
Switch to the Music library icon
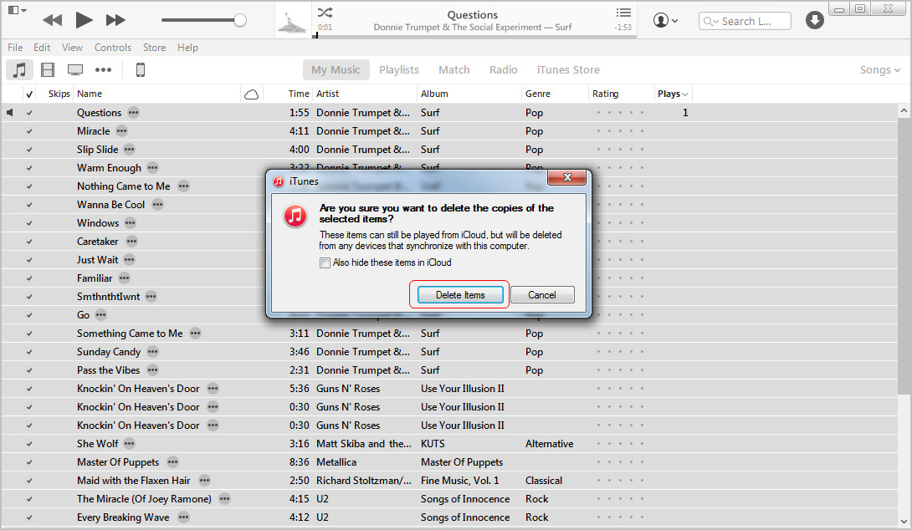(x=20, y=69)
